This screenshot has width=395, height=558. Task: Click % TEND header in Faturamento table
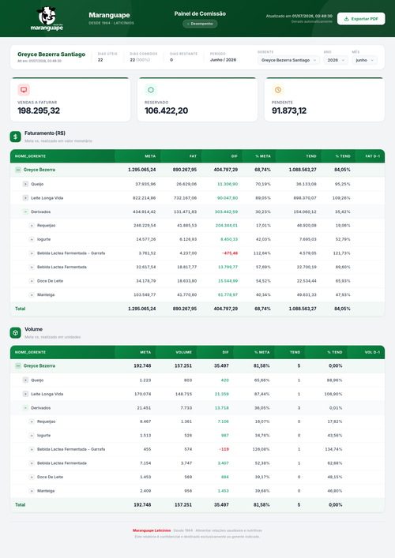coord(343,156)
